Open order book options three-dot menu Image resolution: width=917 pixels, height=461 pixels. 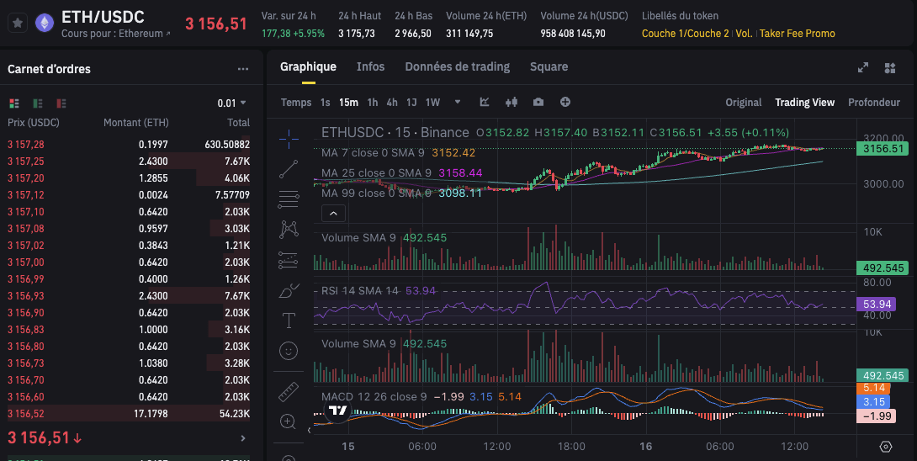243,69
